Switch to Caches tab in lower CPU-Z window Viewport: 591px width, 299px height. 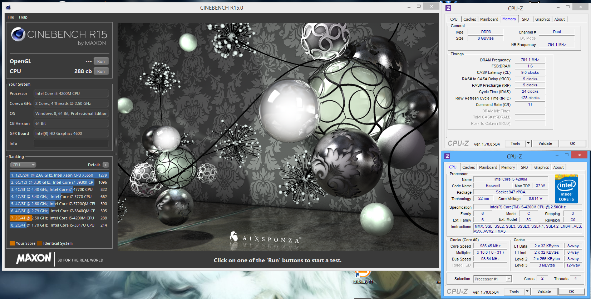click(468, 167)
